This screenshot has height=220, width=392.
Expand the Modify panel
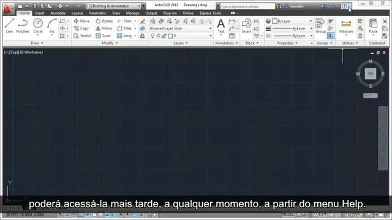(x=110, y=43)
